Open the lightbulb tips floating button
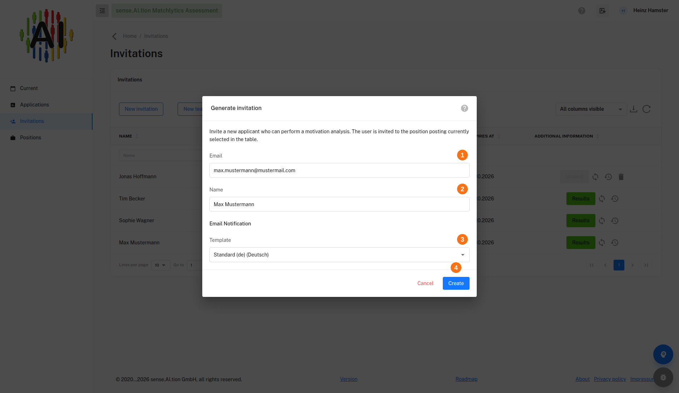 coord(663,354)
